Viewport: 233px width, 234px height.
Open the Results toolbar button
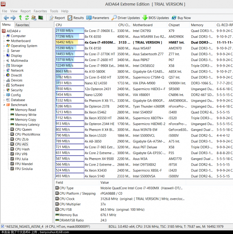click(76, 18)
